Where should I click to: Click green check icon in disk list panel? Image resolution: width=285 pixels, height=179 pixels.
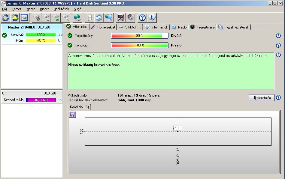click(x=5, y=35)
